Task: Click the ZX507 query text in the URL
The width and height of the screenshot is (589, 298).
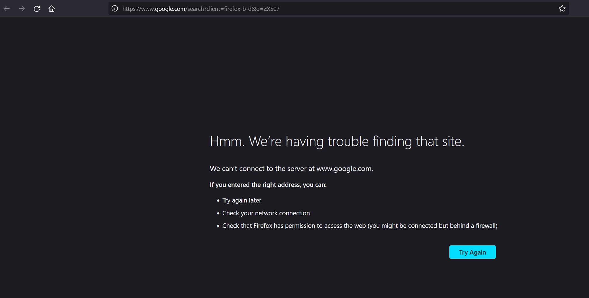Action: [x=271, y=9]
